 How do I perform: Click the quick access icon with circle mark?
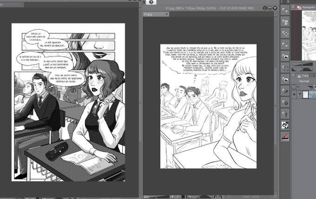[x=285, y=102]
